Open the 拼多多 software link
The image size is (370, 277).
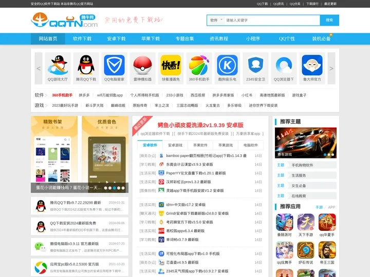pos(84,95)
